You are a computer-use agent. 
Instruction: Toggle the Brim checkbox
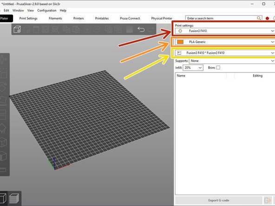[218, 67]
